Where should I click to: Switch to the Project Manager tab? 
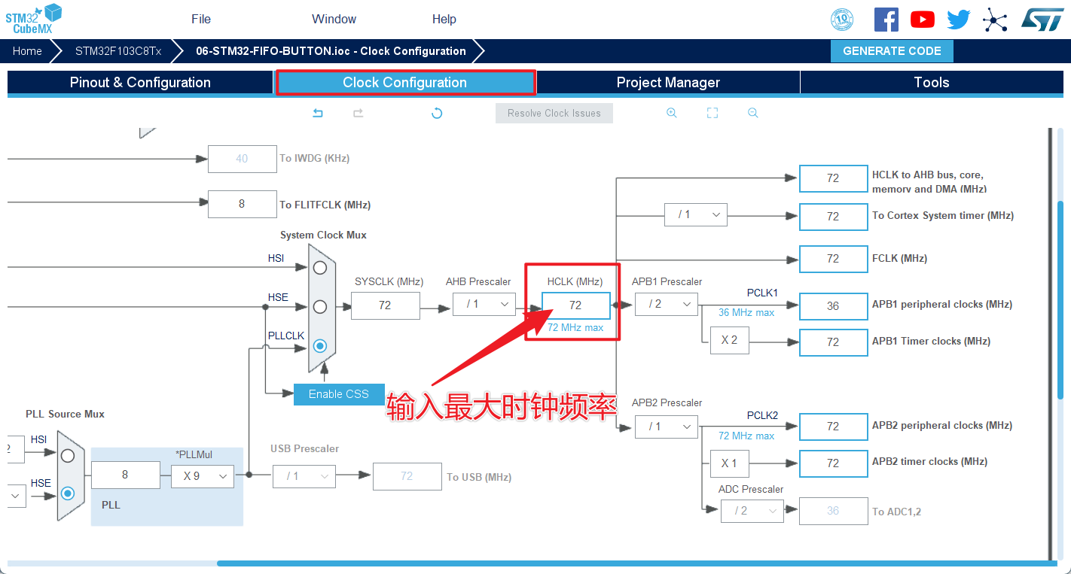point(668,82)
